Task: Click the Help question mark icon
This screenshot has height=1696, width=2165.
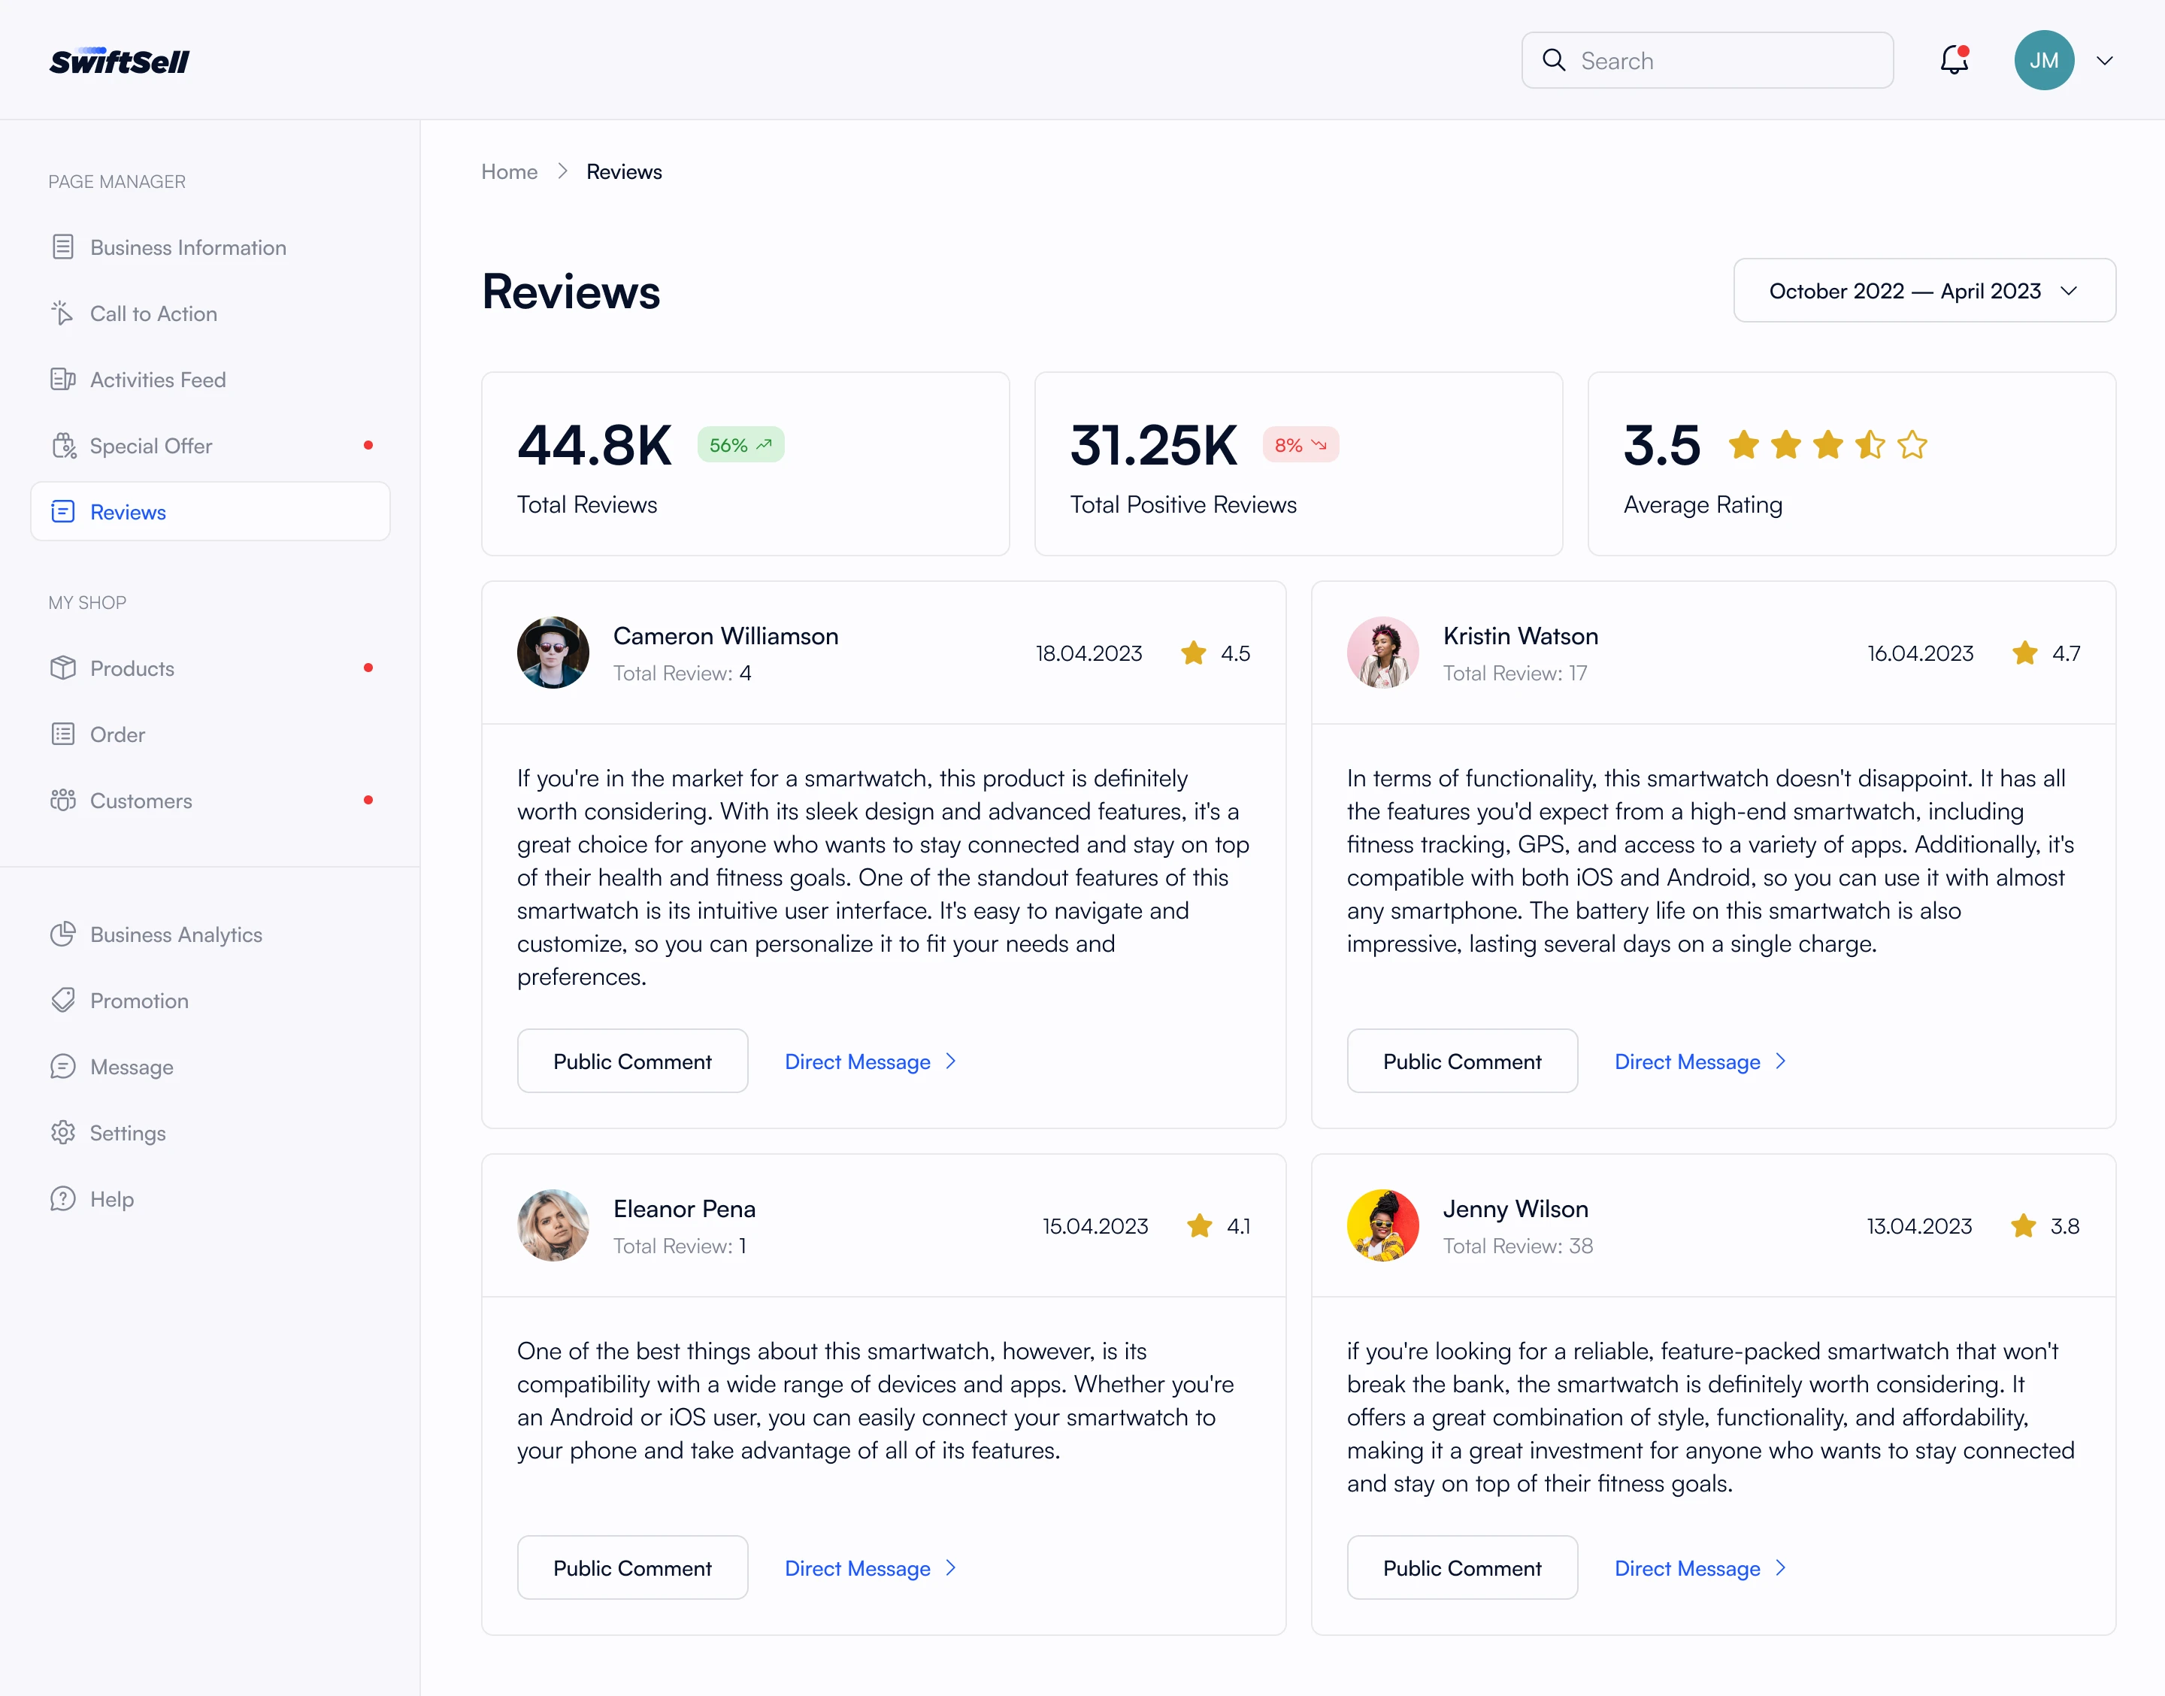Action: [62, 1198]
